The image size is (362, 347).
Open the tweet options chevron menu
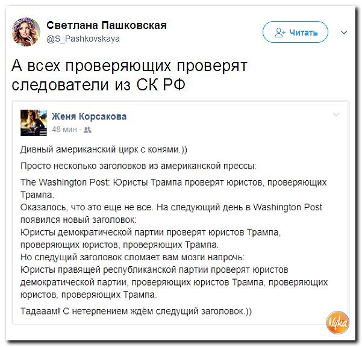coord(344,32)
